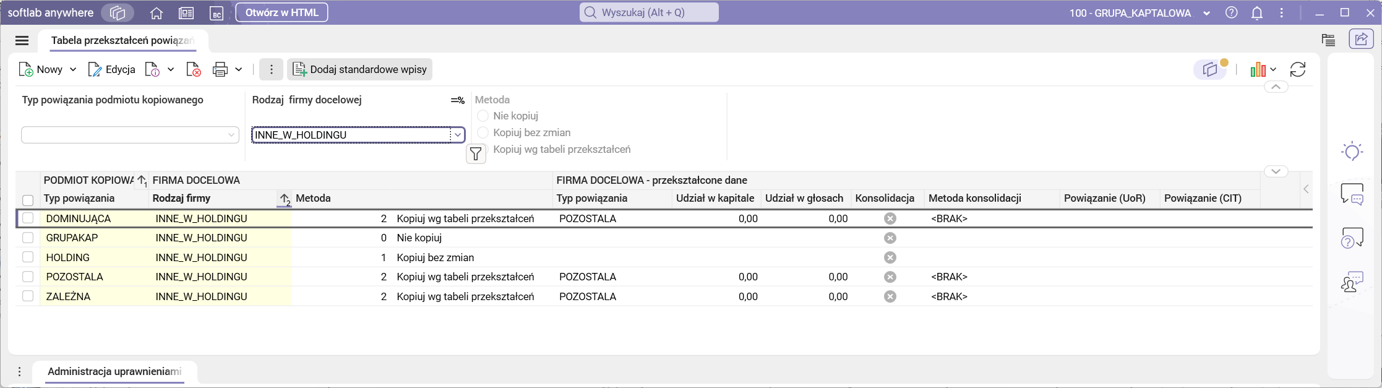Click the refresh icon
The image size is (1382, 388).
[x=1298, y=69]
